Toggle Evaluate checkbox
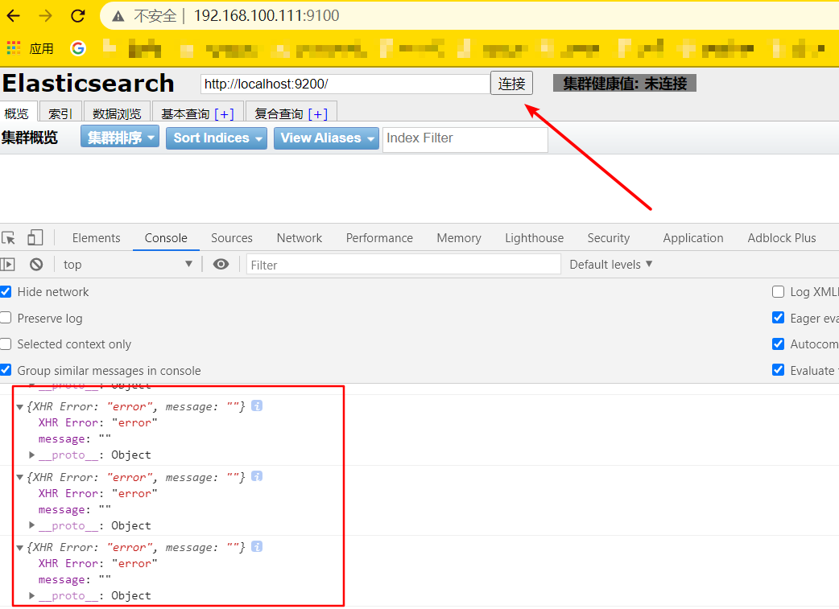The width and height of the screenshot is (839, 609). click(779, 370)
